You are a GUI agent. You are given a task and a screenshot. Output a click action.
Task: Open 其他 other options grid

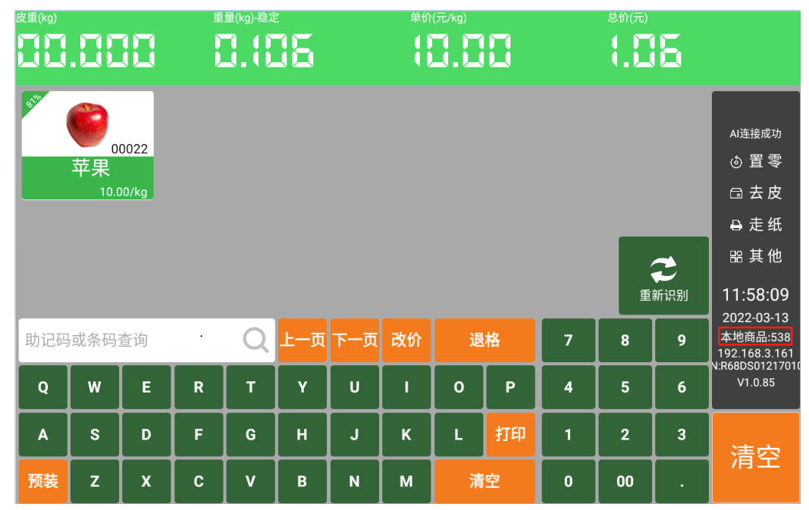click(x=756, y=256)
